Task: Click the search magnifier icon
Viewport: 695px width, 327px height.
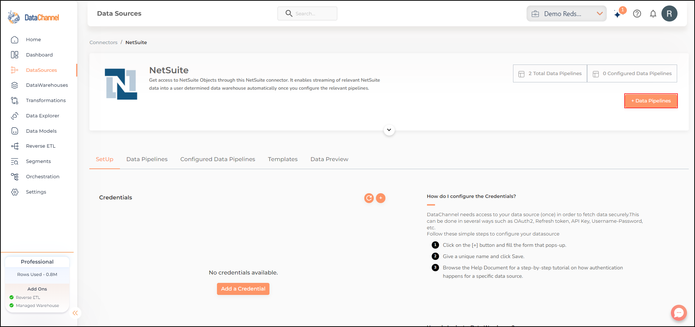Action: coord(289,13)
